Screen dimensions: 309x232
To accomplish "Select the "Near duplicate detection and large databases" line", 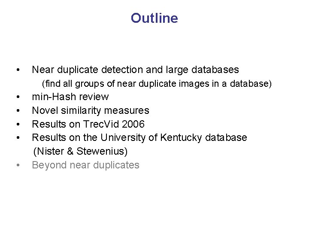I will pyautogui.click(x=135, y=70).
